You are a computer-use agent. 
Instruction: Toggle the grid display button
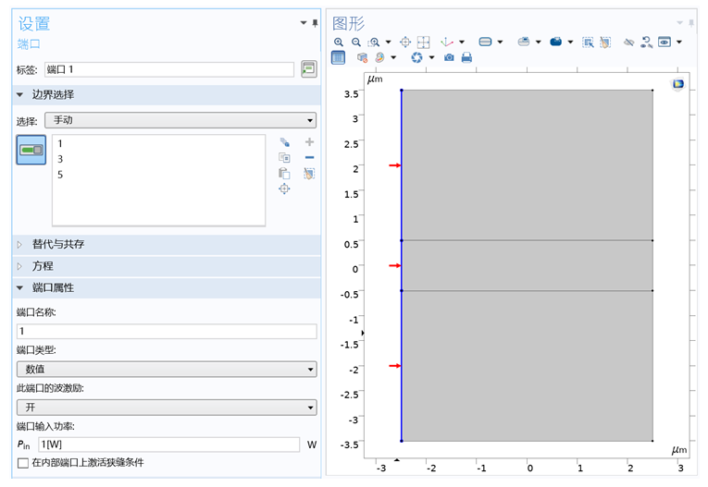click(x=338, y=57)
